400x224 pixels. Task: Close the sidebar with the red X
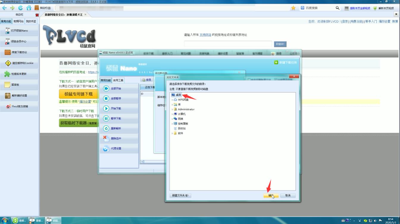[x=37, y=15]
